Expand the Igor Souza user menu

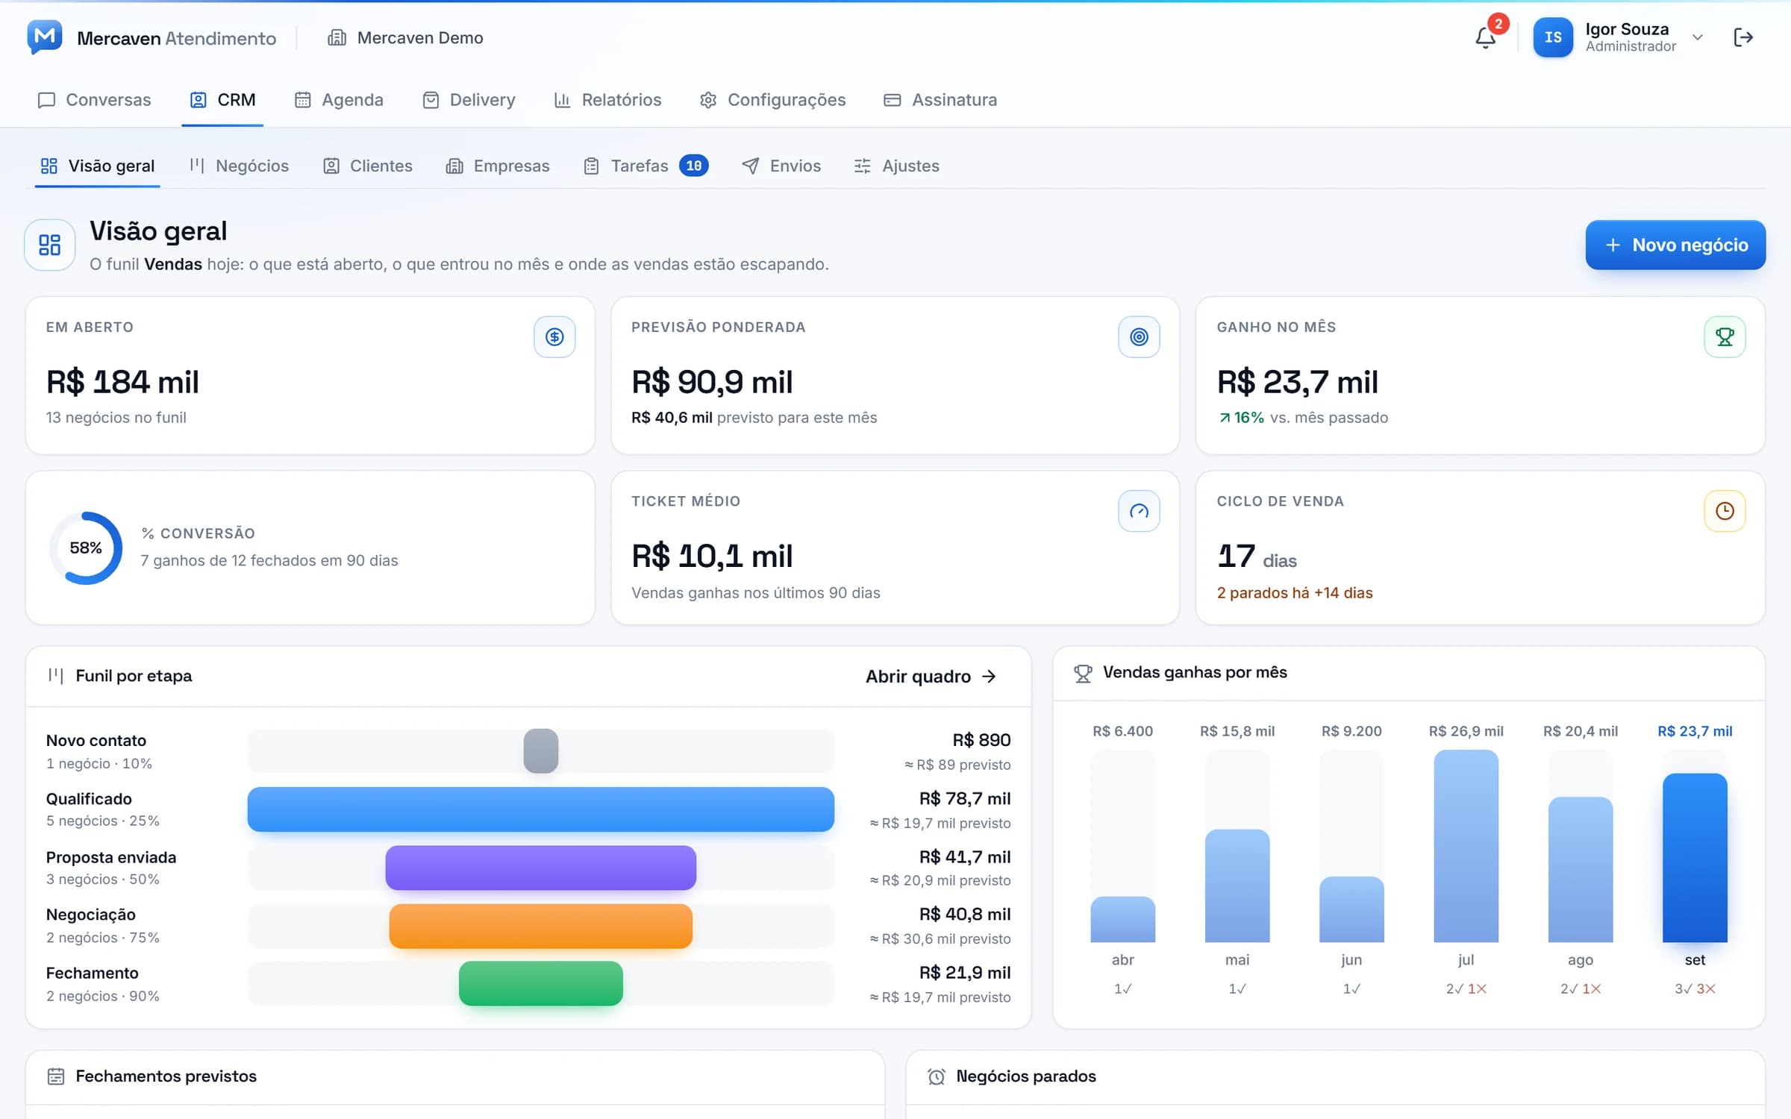[x=1698, y=37]
